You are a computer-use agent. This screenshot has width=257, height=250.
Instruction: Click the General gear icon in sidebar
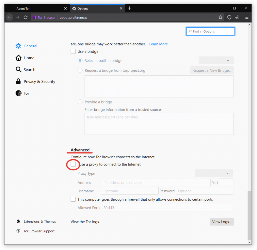pyautogui.click(x=18, y=46)
